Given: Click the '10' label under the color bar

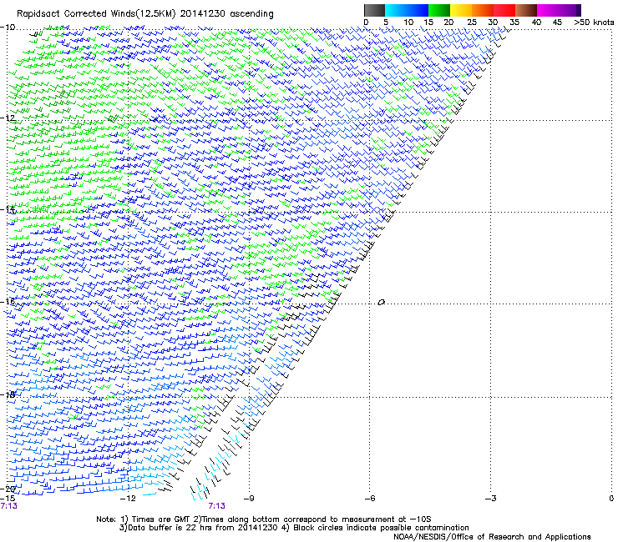Looking at the screenshot, I should click(x=408, y=23).
